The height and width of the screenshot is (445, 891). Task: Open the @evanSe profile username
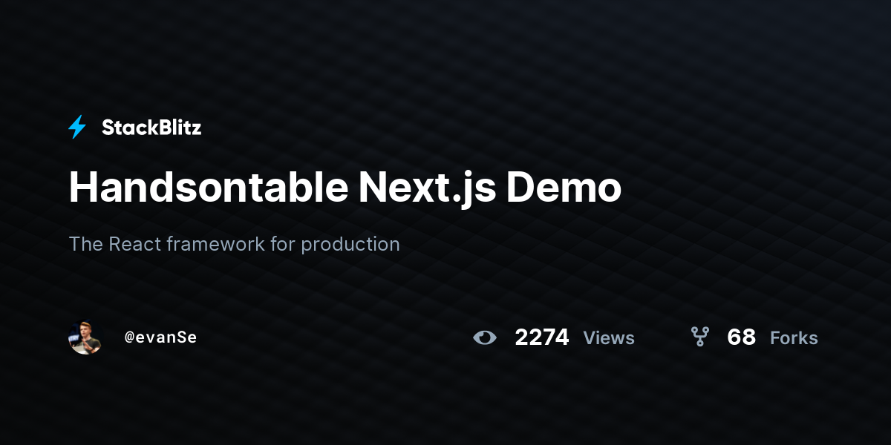pyautogui.click(x=160, y=337)
